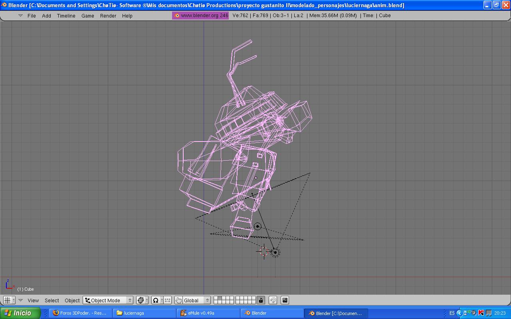
Task: Click the proportional edit magnet icon
Action: click(273, 300)
